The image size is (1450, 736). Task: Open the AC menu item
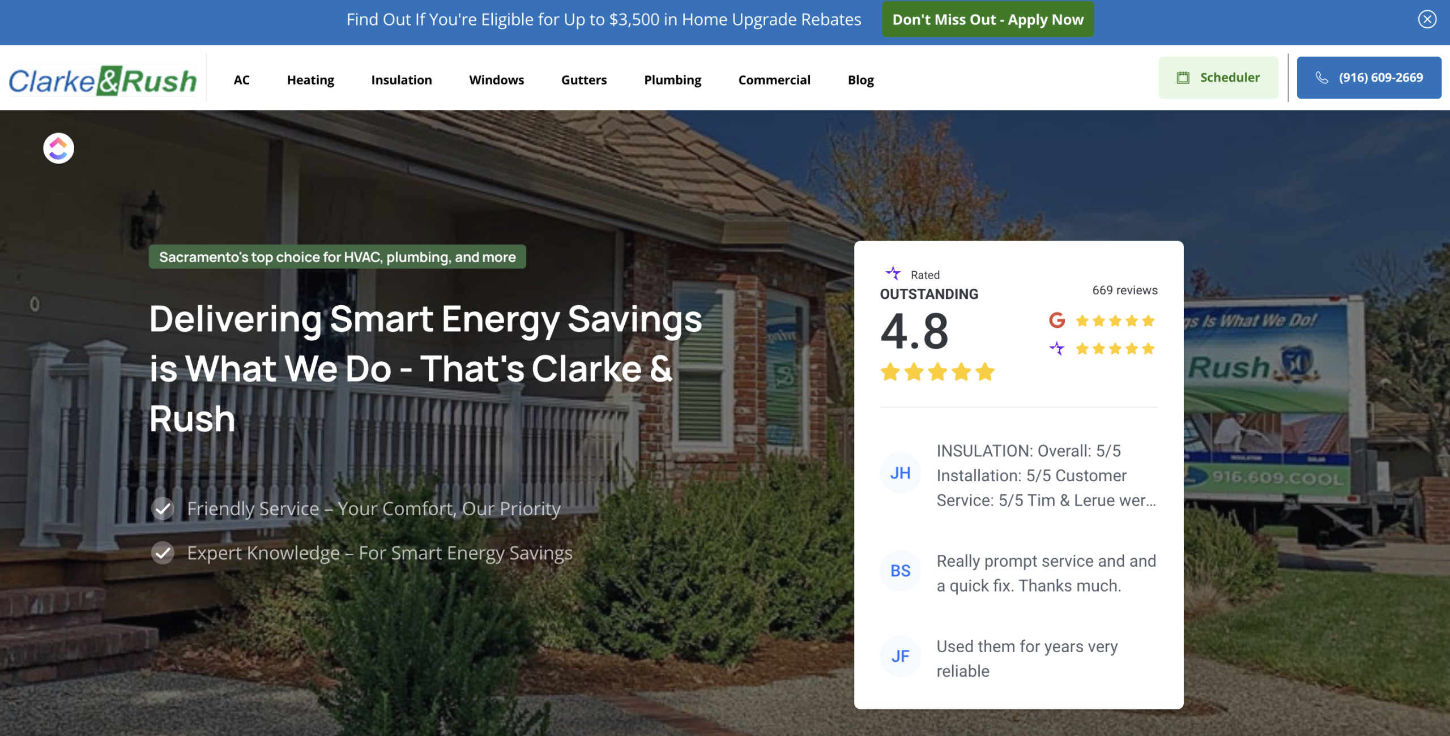[x=241, y=80]
